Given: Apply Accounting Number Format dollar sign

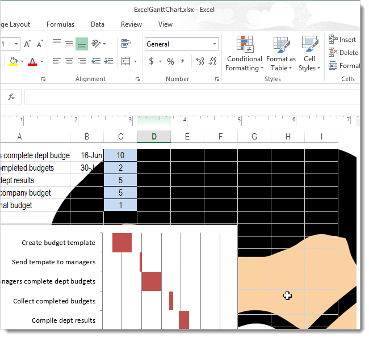Looking at the screenshot, I should pos(152,61).
